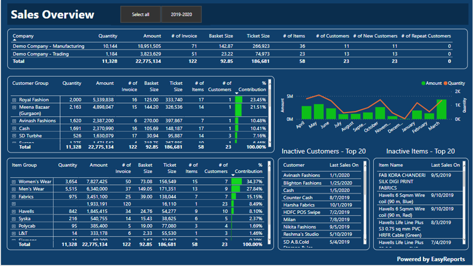Expand the Avinash Fashions customer group

tap(14, 121)
